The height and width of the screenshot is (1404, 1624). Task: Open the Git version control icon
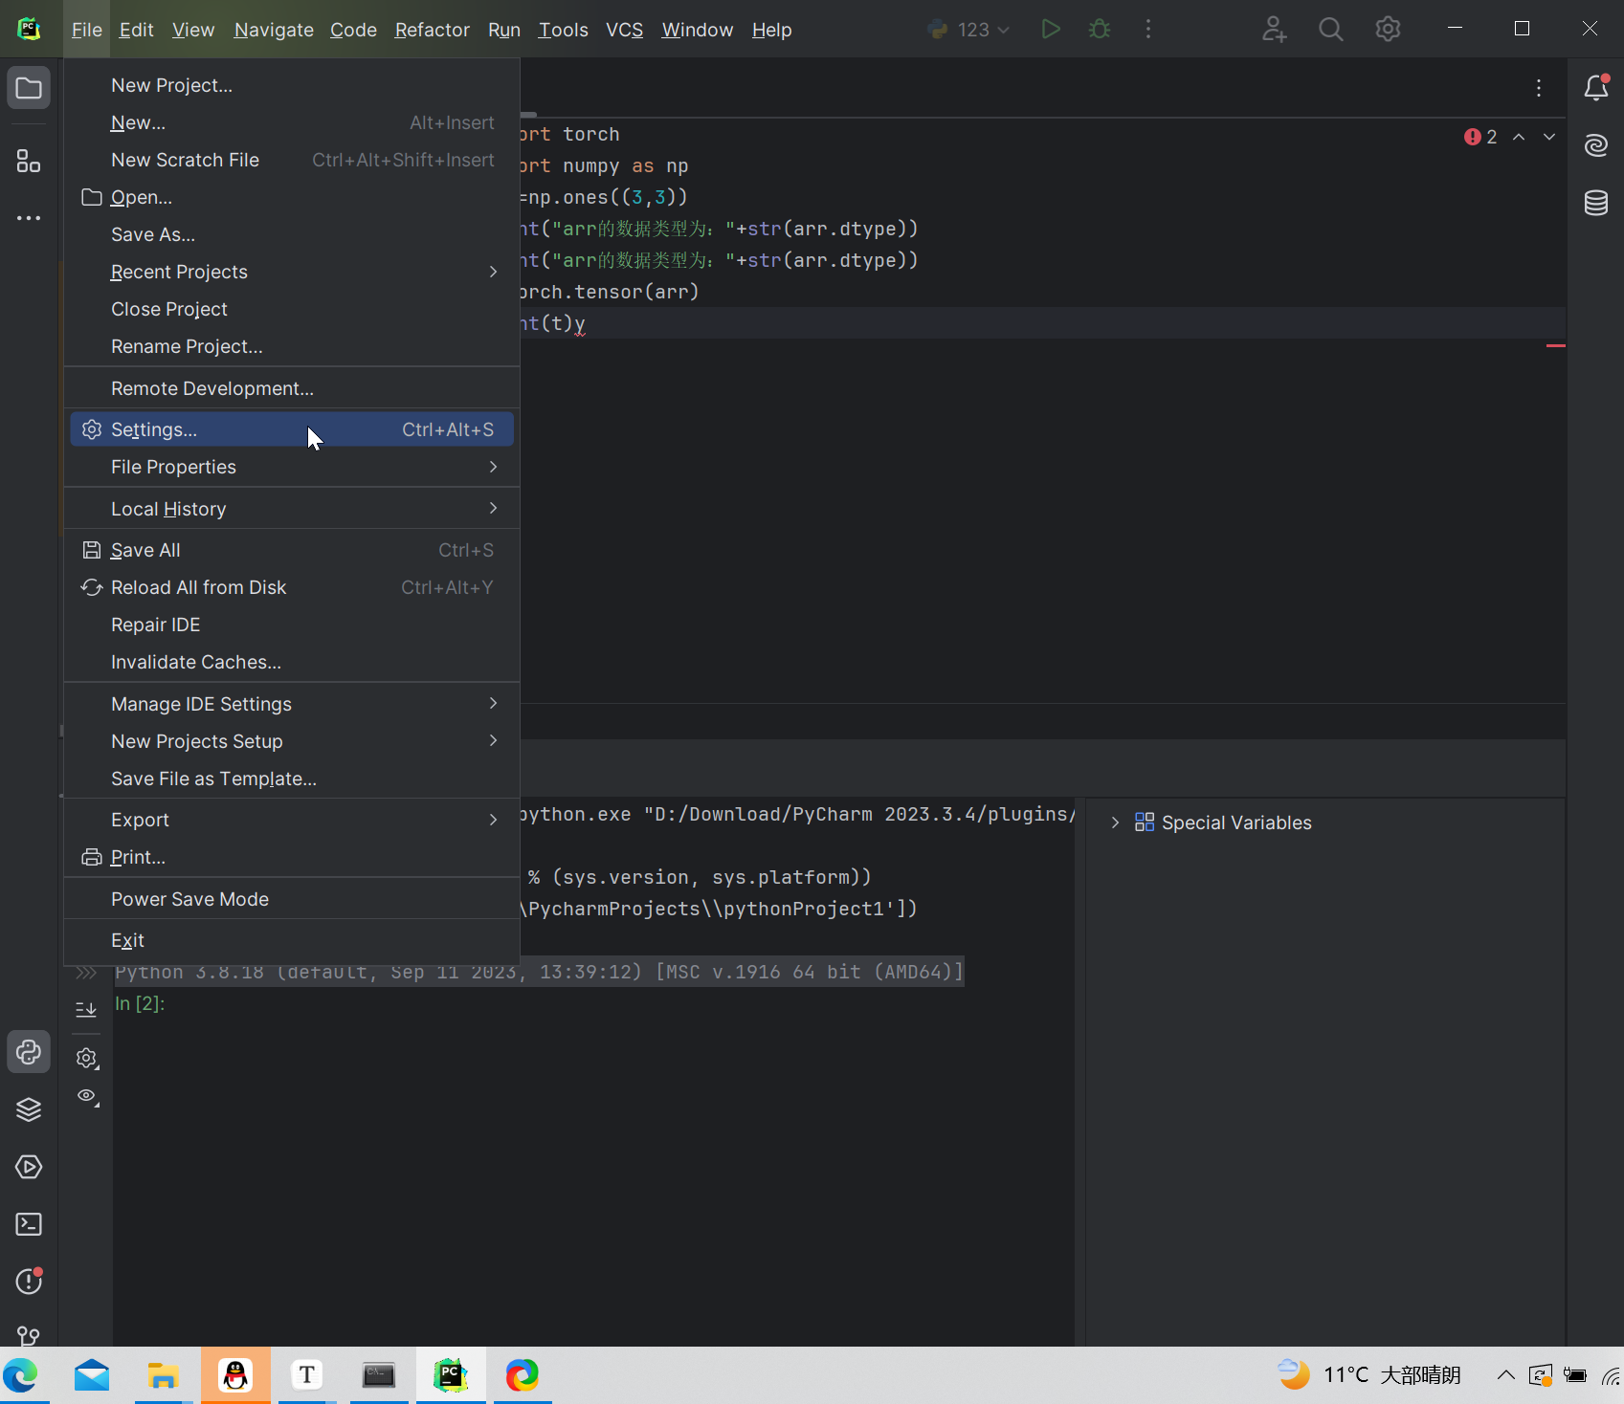click(x=29, y=1335)
